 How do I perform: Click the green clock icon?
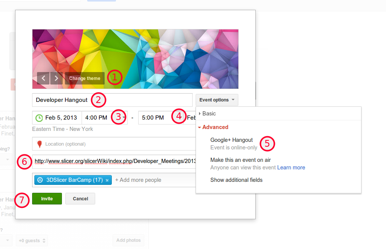[x=39, y=118]
